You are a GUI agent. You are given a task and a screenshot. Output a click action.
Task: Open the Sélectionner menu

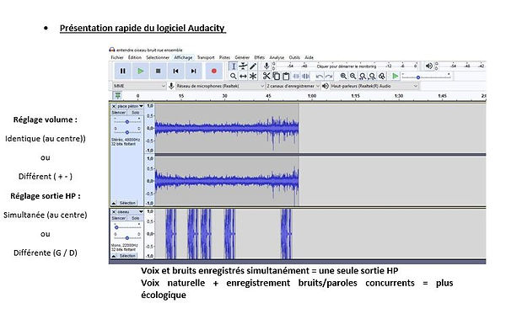[x=158, y=57]
